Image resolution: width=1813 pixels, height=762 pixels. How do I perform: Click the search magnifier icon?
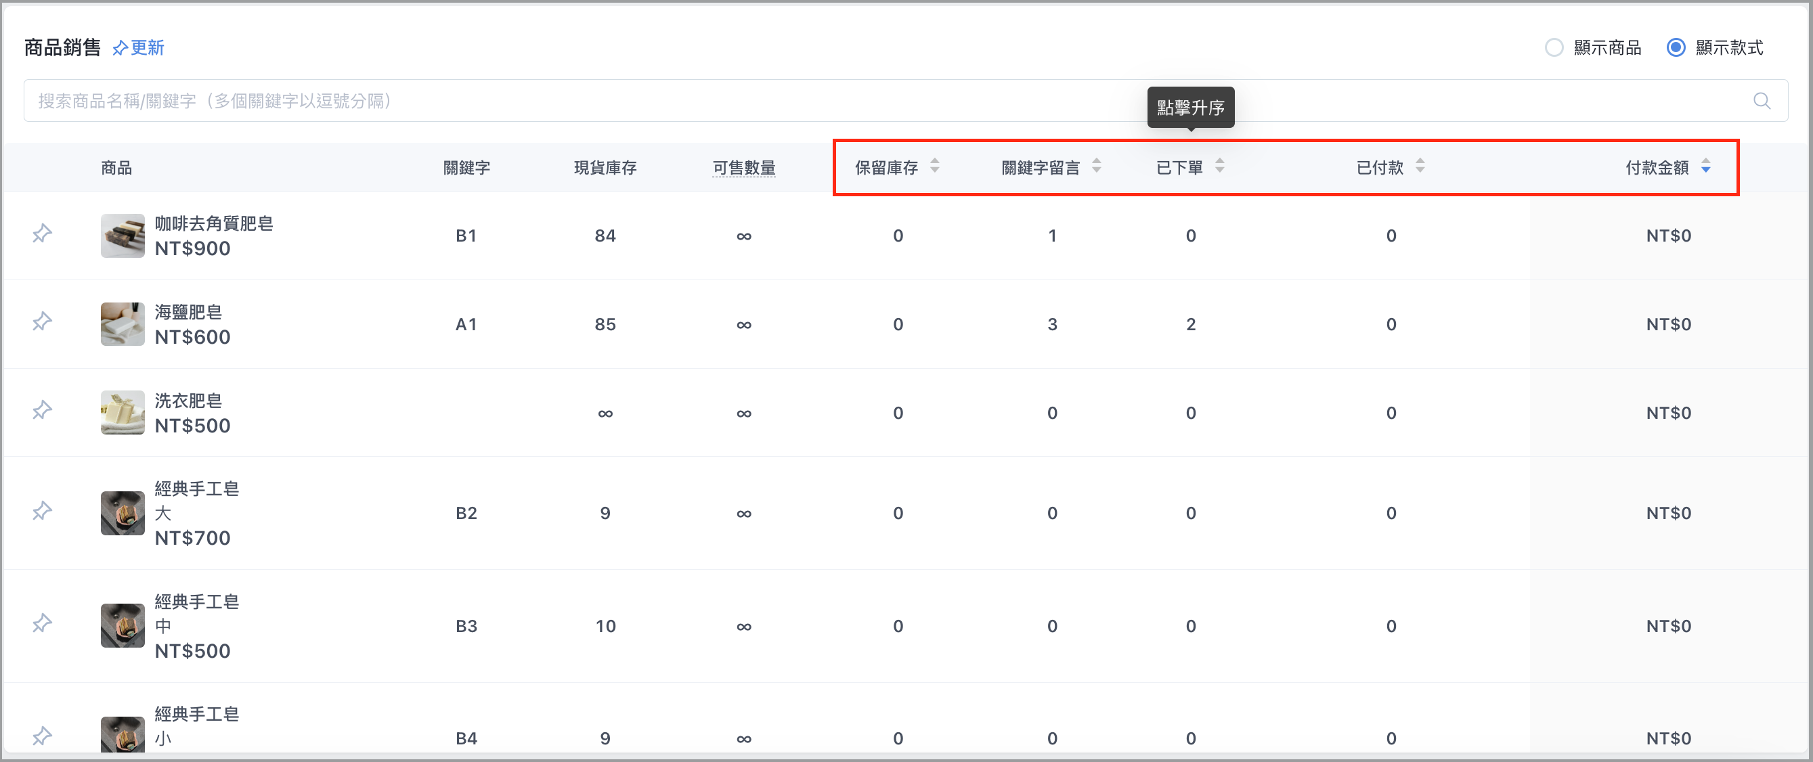pyautogui.click(x=1762, y=102)
